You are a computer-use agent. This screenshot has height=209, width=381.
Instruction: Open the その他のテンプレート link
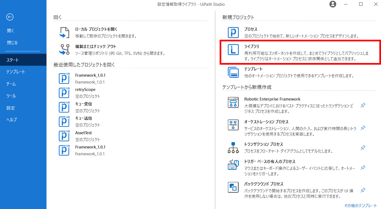coord(360,205)
